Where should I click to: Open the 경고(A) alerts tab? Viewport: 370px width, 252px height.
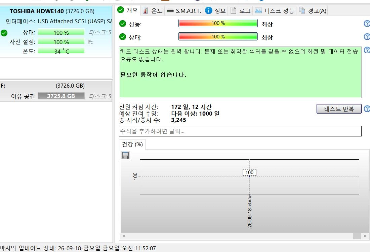click(x=313, y=11)
